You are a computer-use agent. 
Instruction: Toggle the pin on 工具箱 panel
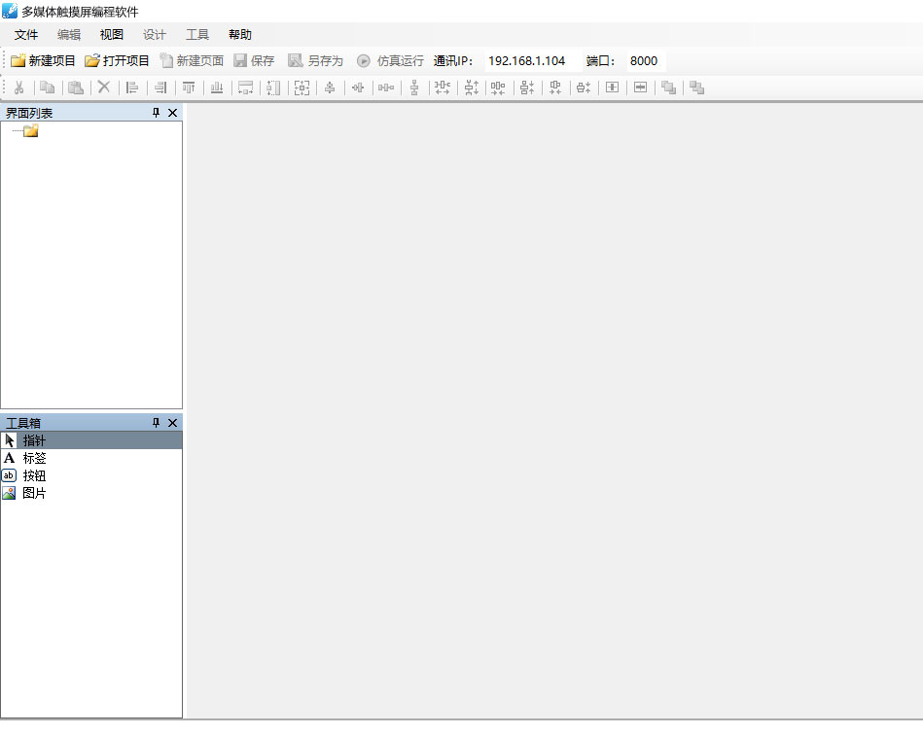click(156, 423)
